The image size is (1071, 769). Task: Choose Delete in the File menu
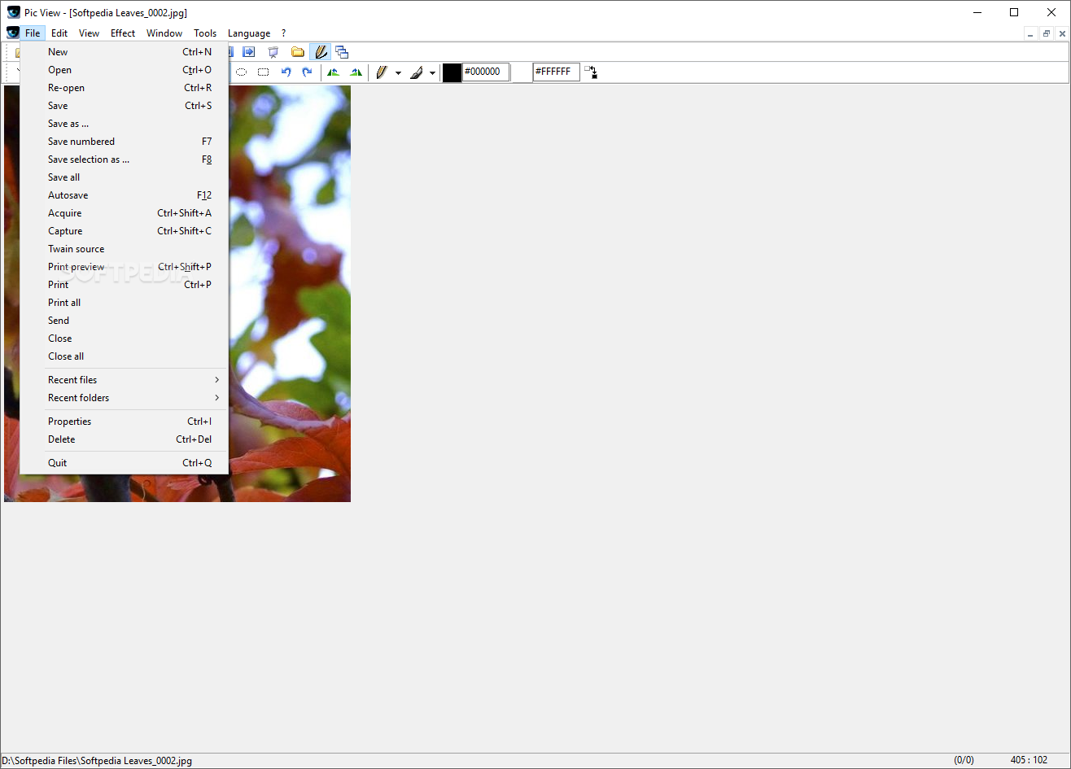[124, 439]
